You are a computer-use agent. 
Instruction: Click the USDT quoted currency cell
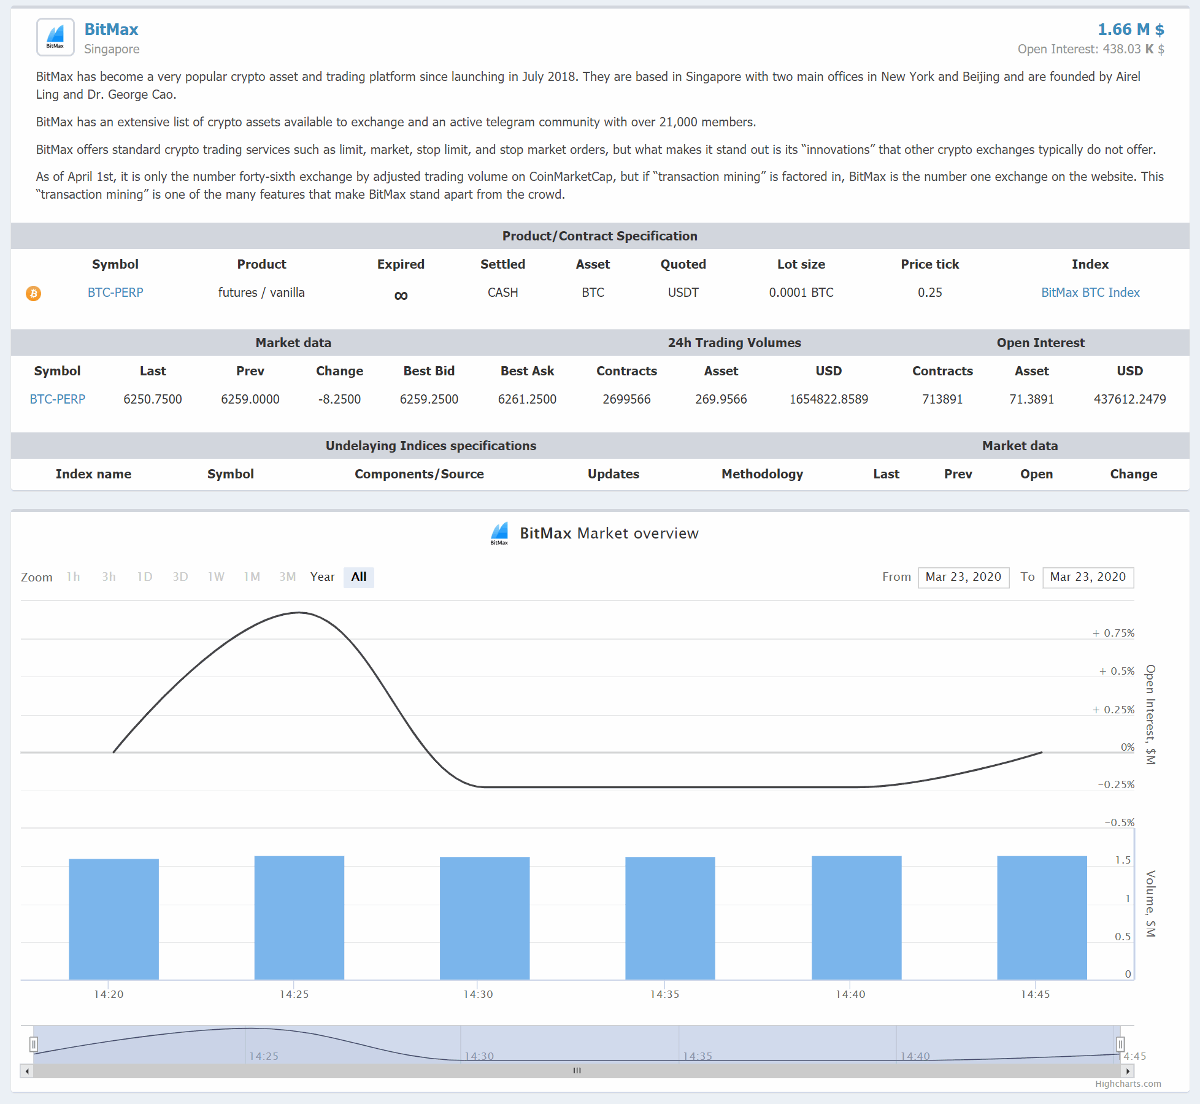[x=683, y=293]
